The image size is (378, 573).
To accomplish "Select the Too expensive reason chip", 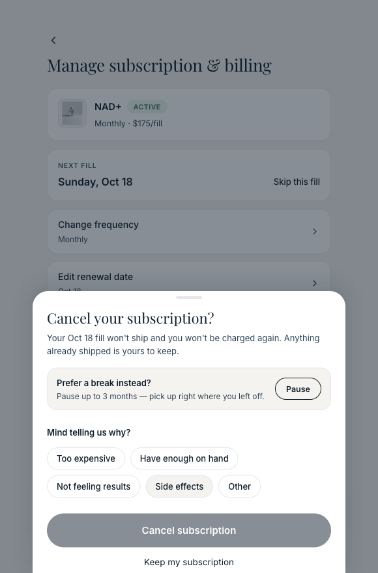I will (x=86, y=458).
